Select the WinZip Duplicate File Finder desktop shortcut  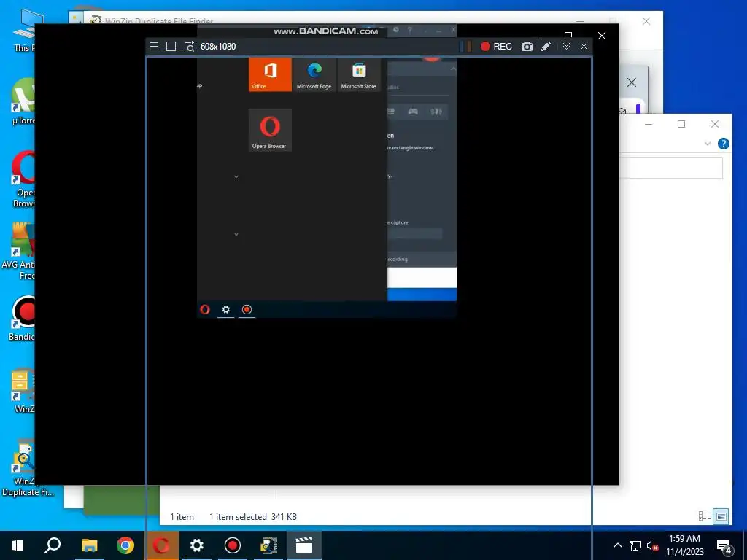(x=28, y=468)
